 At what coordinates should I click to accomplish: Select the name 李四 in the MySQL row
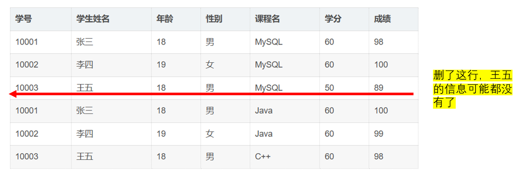pos(85,65)
